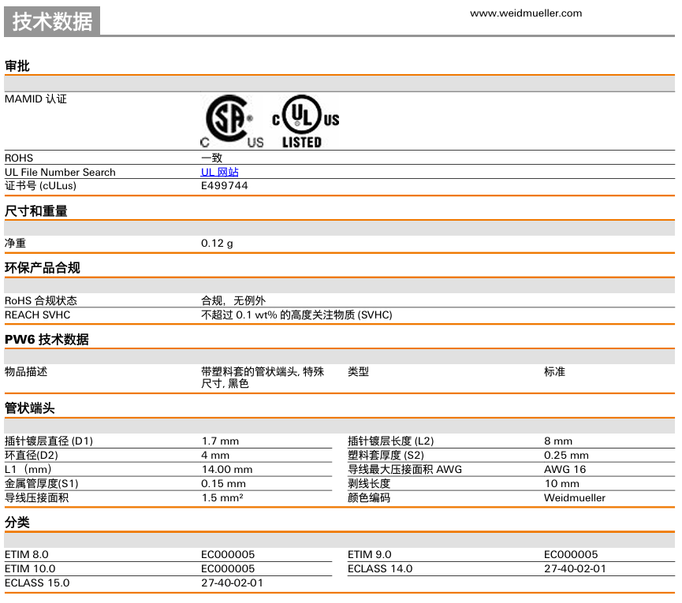The width and height of the screenshot is (682, 603).
Task: Click the REACH SVHC row label
Action: pyautogui.click(x=37, y=315)
